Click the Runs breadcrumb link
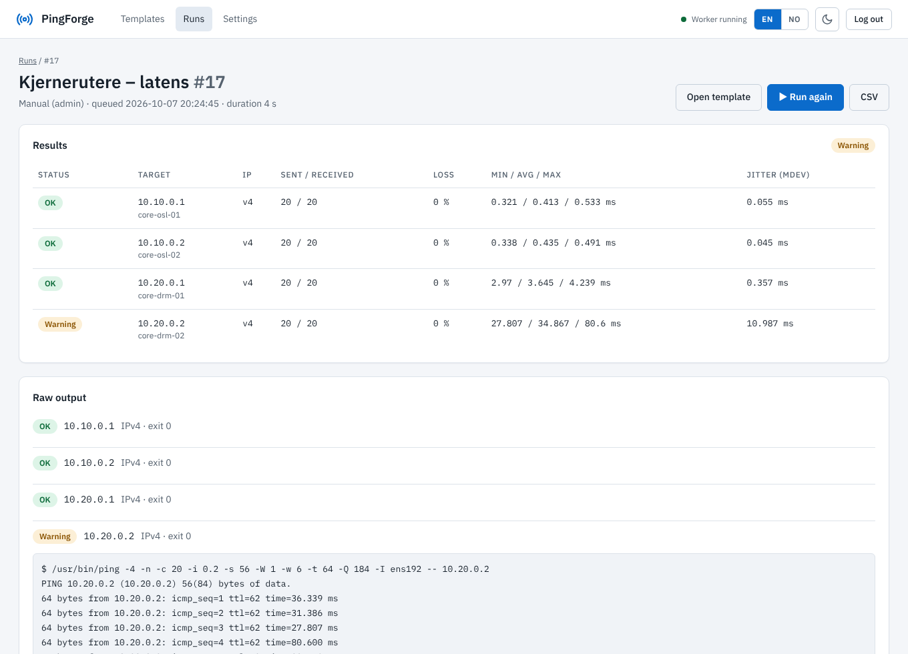 pyautogui.click(x=27, y=61)
